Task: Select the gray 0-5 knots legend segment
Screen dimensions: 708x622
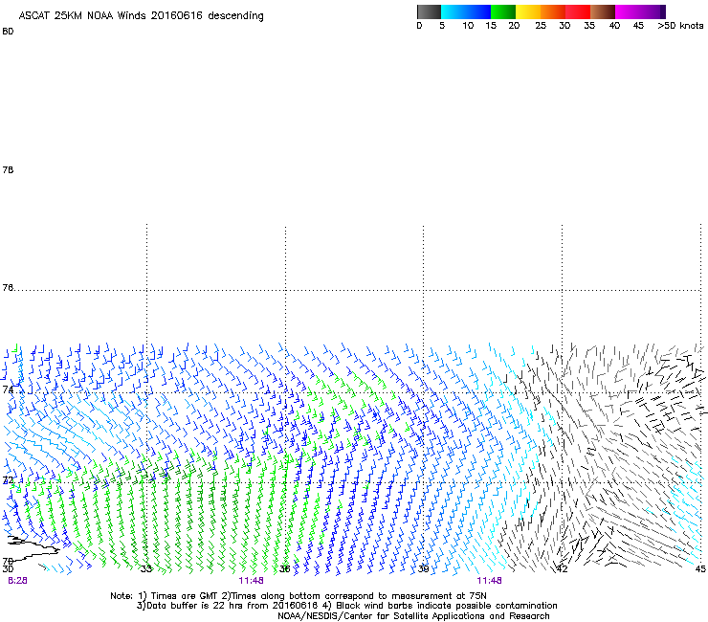Action: [x=429, y=11]
